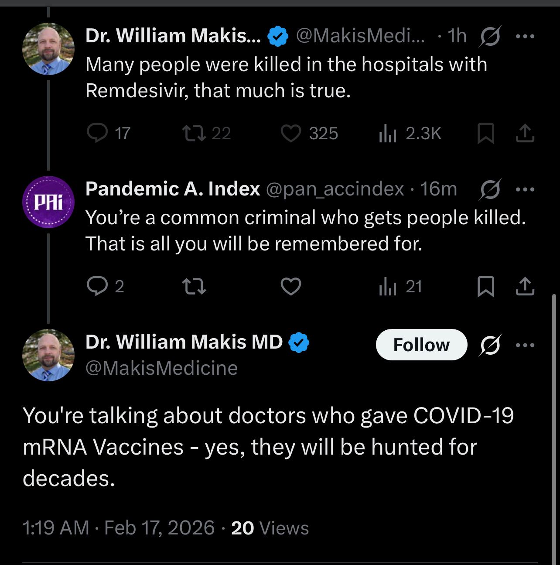
Task: Open the @MakisMedicine profile handle
Action: point(161,368)
